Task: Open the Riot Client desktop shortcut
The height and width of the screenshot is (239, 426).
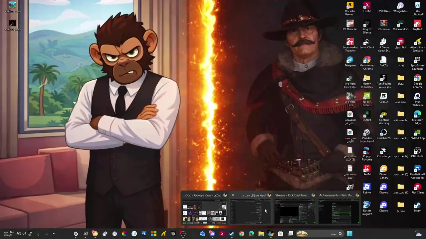Action: click(x=417, y=189)
